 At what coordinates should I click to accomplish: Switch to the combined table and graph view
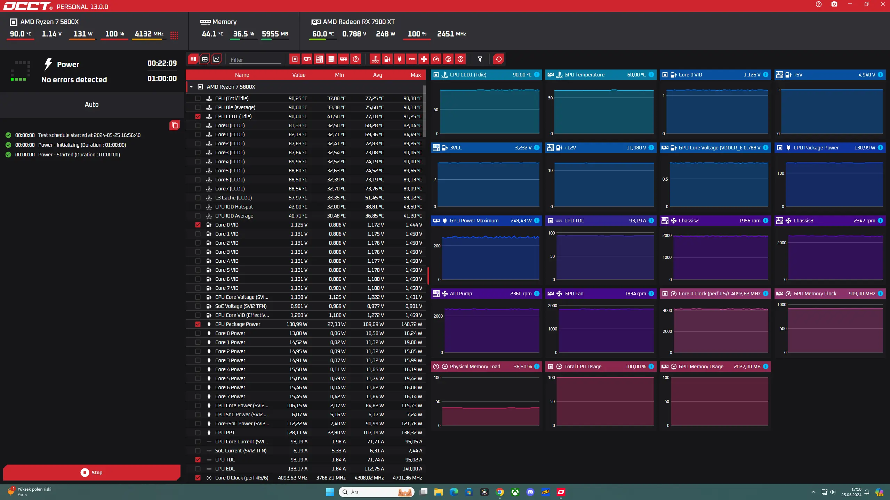pyautogui.click(x=193, y=59)
